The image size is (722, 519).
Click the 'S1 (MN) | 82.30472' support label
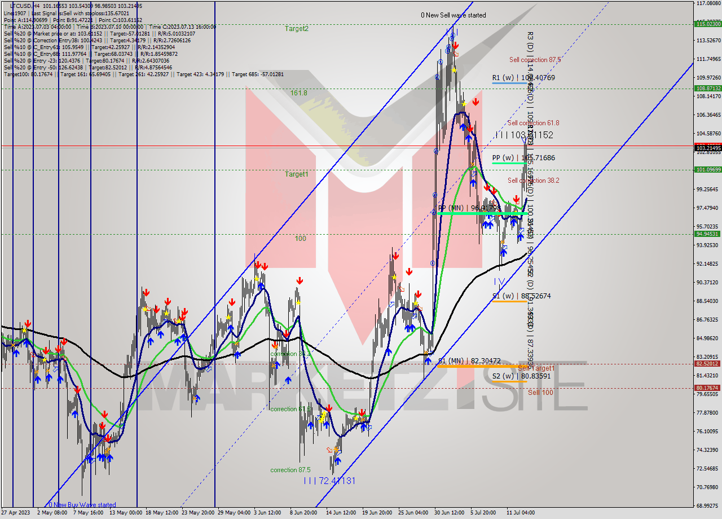(469, 360)
